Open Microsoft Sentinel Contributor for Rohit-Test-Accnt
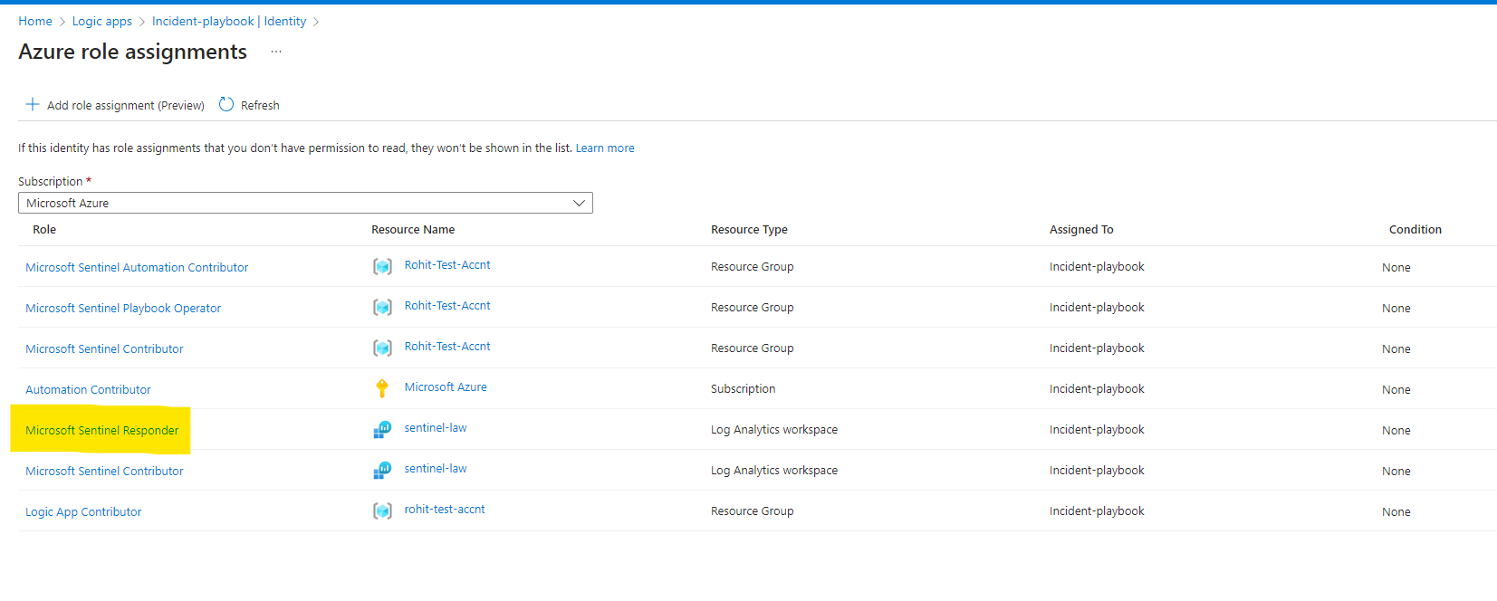 click(x=104, y=348)
